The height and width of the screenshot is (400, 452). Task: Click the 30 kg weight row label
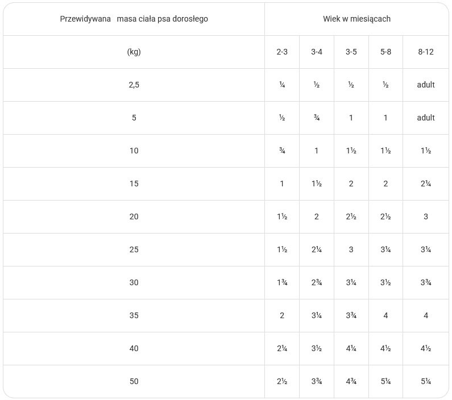134,282
